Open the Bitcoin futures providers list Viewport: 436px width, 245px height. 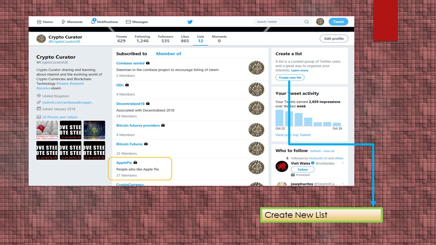tap(138, 126)
